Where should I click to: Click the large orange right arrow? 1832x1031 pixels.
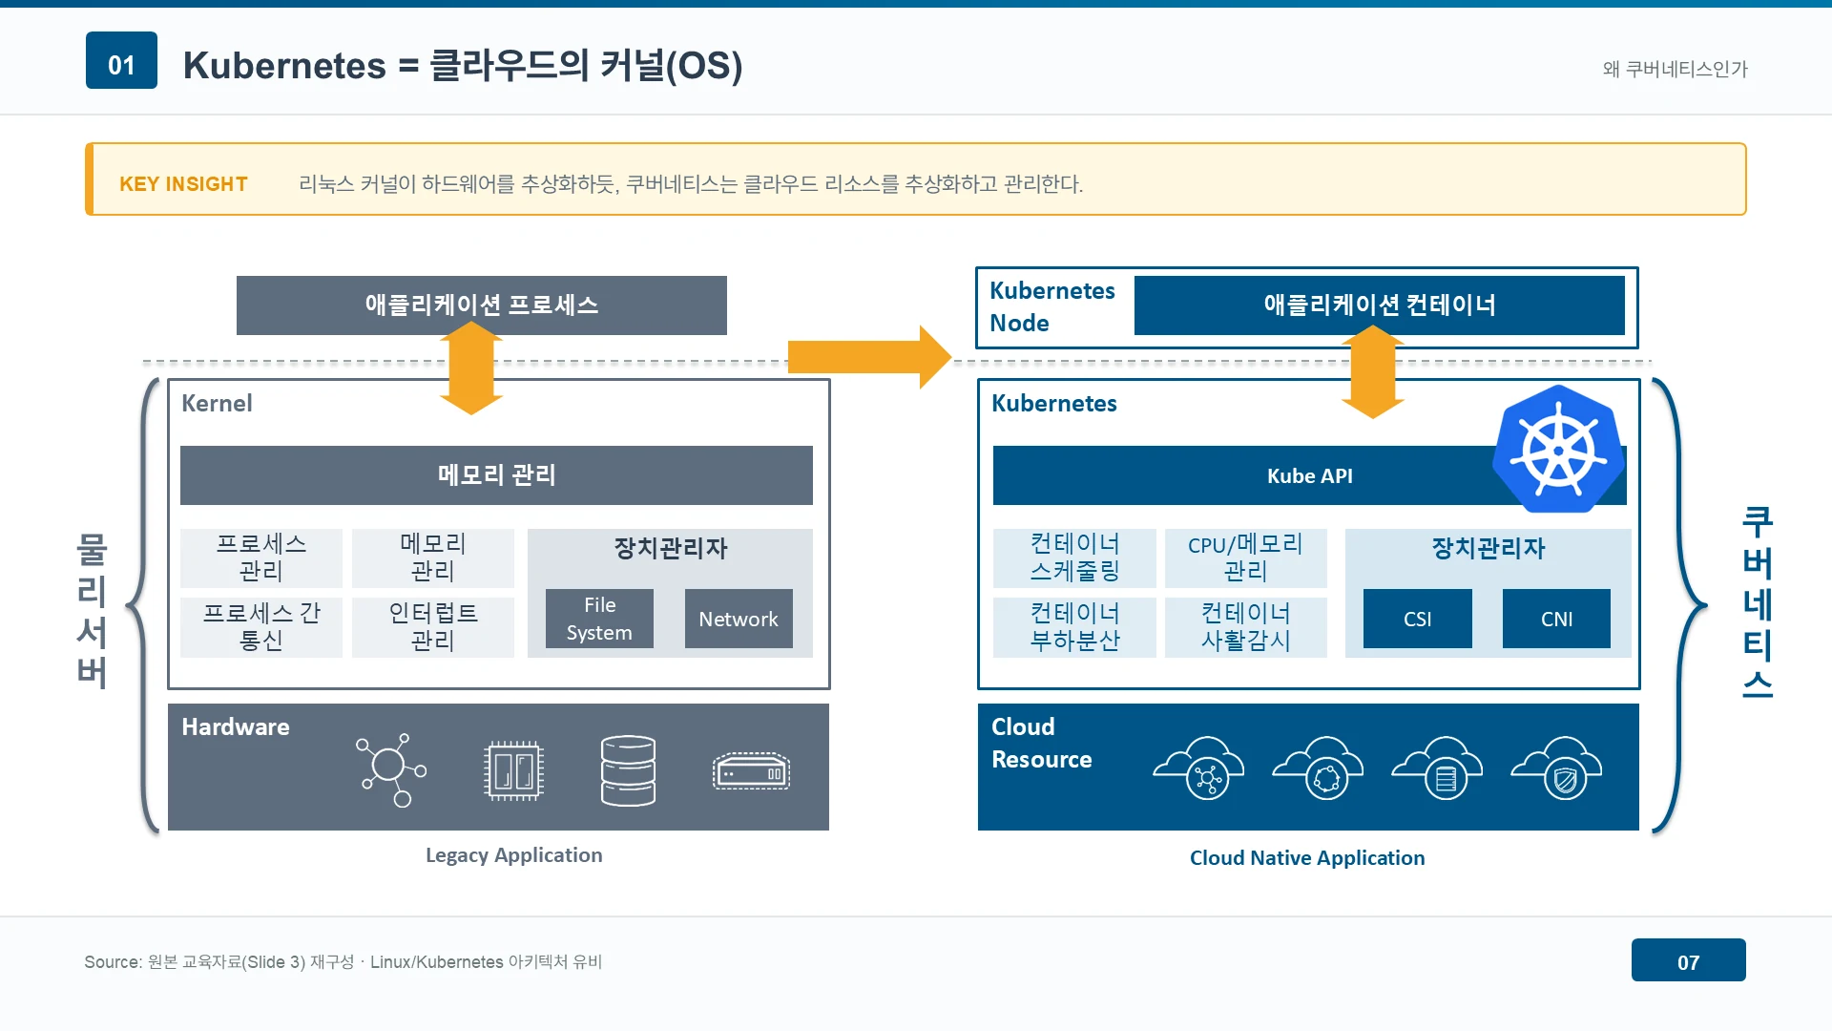click(x=869, y=357)
